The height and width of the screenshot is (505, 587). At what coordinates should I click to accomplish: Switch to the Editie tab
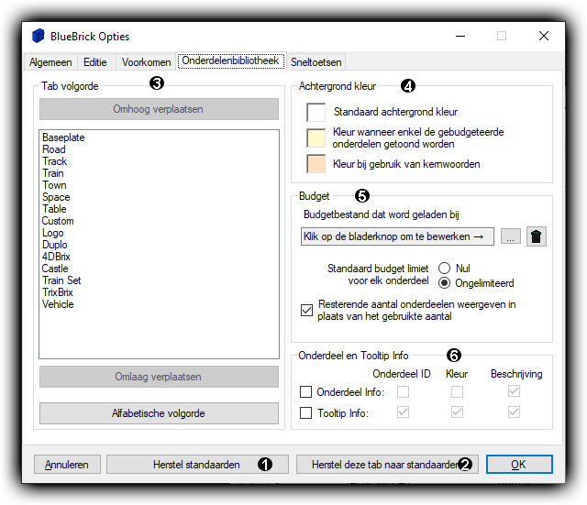pos(95,62)
